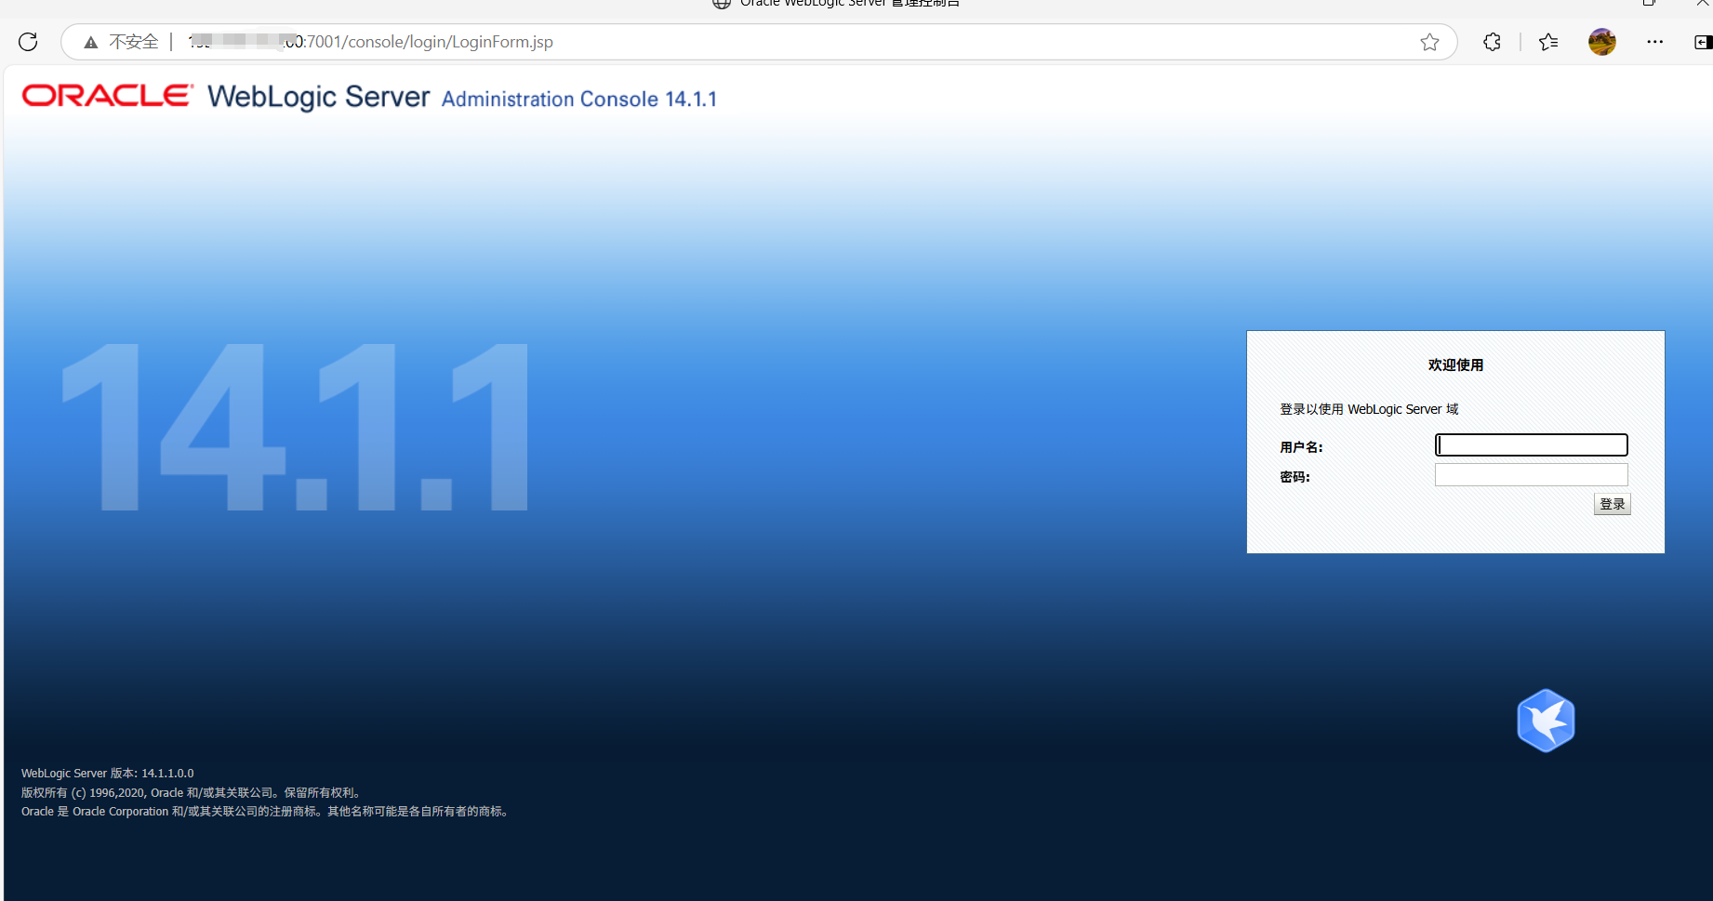
Task: Click the Oracle Corporation trademark notice line
Action: pos(266,812)
